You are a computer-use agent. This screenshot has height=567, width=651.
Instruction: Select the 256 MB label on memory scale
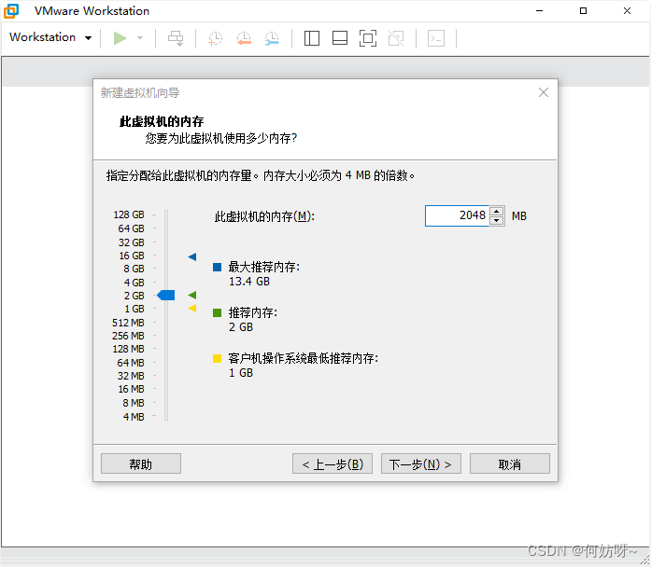[128, 336]
